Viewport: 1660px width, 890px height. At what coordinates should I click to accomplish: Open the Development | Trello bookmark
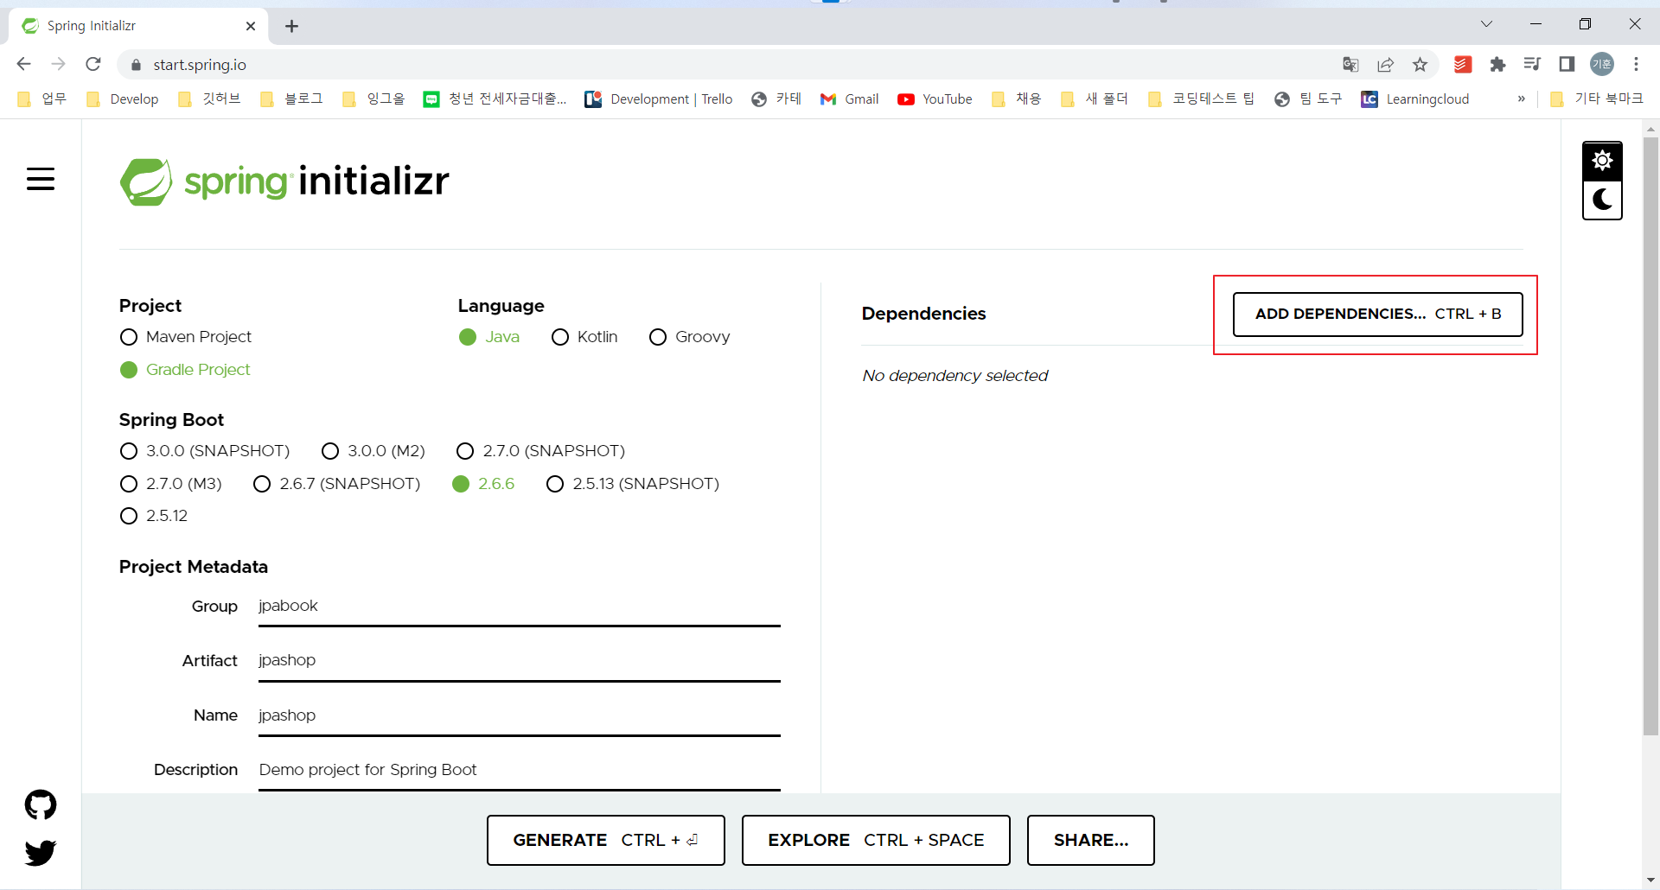[659, 99]
